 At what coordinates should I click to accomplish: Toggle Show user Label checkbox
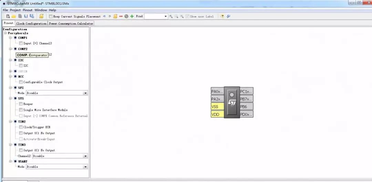(187, 16)
